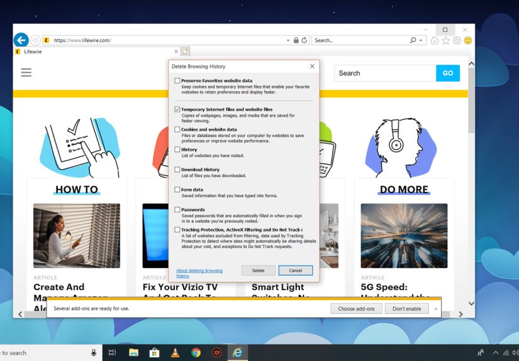Click the horizontal scrollbar right arrow

click(x=460, y=314)
